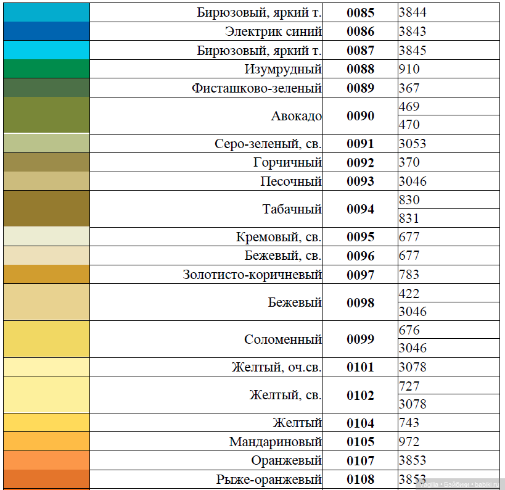The width and height of the screenshot is (505, 490).
Task: Select the number cell 3844
Action: pyautogui.click(x=413, y=12)
